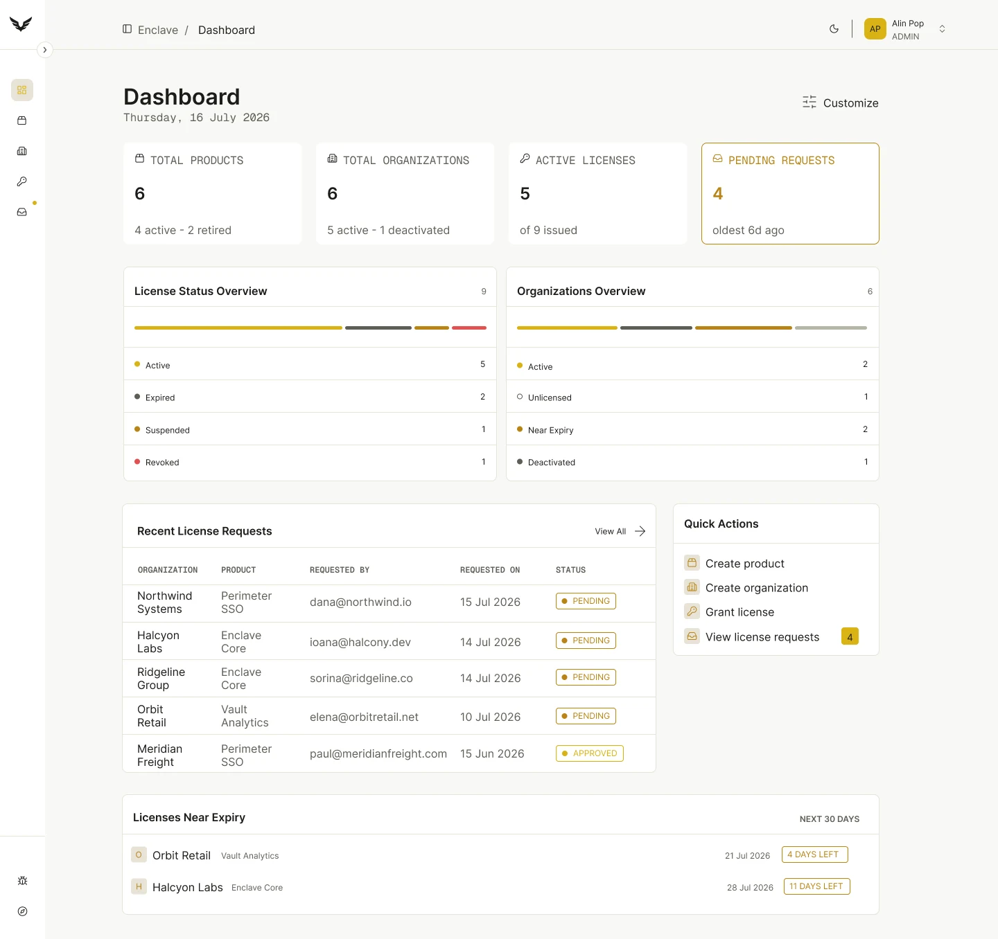Screen dimensions: 998x939
Task: Click the View All arrow icon
Action: pyautogui.click(x=640, y=531)
